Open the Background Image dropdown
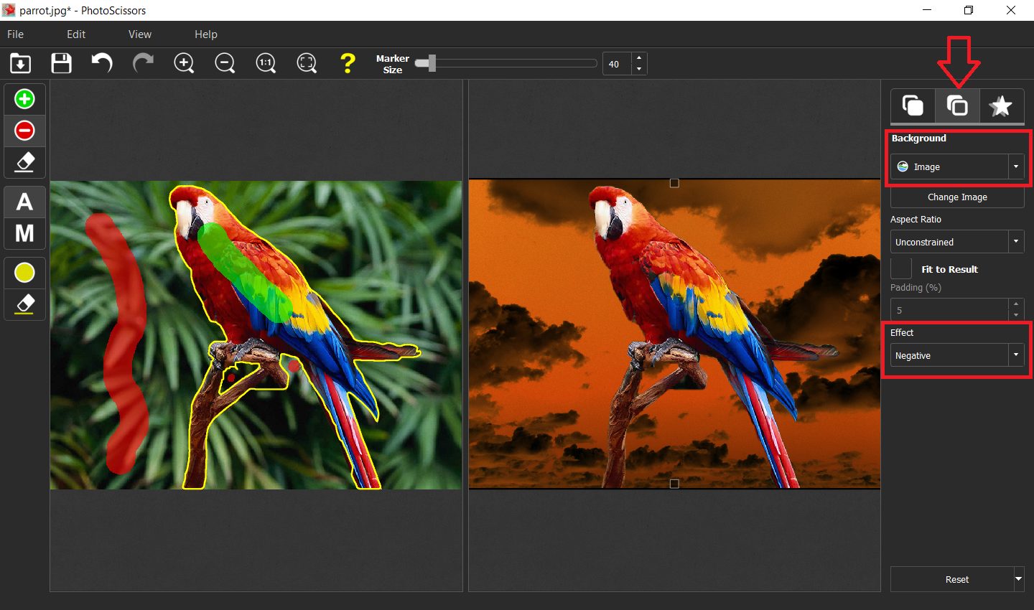 pos(1015,166)
